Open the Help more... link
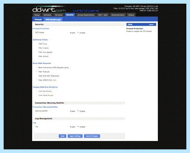This screenshot has width=190, height=153. [x=152, y=24]
